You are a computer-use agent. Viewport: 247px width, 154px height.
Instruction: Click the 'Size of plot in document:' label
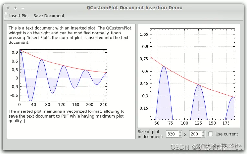(x=150, y=134)
